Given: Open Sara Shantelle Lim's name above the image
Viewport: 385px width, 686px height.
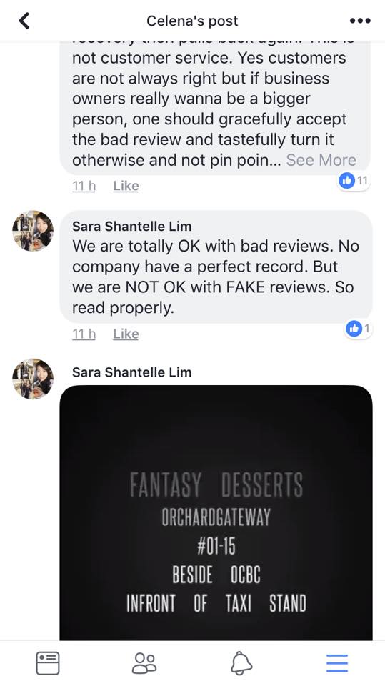Looking at the screenshot, I should click(131, 372).
